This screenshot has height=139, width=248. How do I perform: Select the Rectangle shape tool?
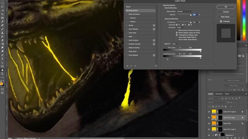click(2, 66)
